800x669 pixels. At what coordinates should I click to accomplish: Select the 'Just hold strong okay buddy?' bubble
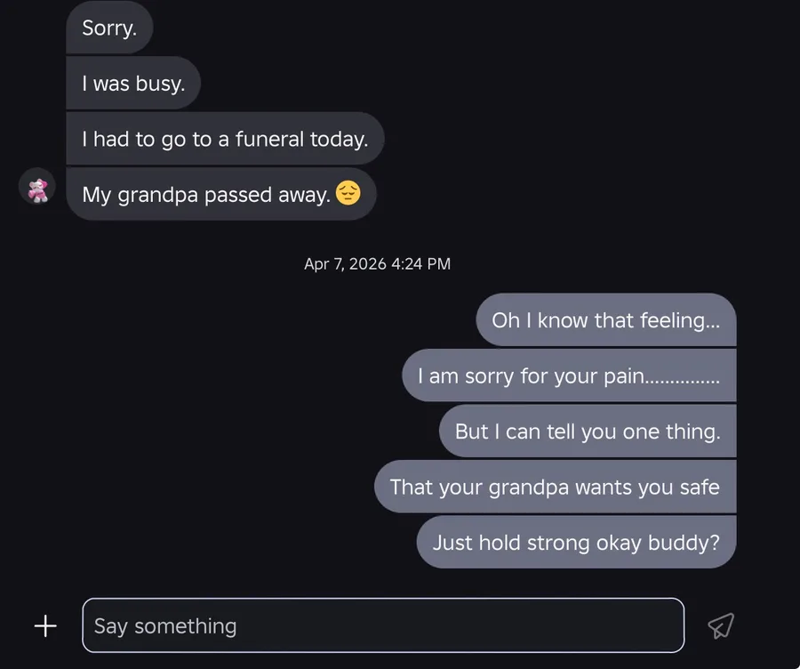tap(576, 543)
